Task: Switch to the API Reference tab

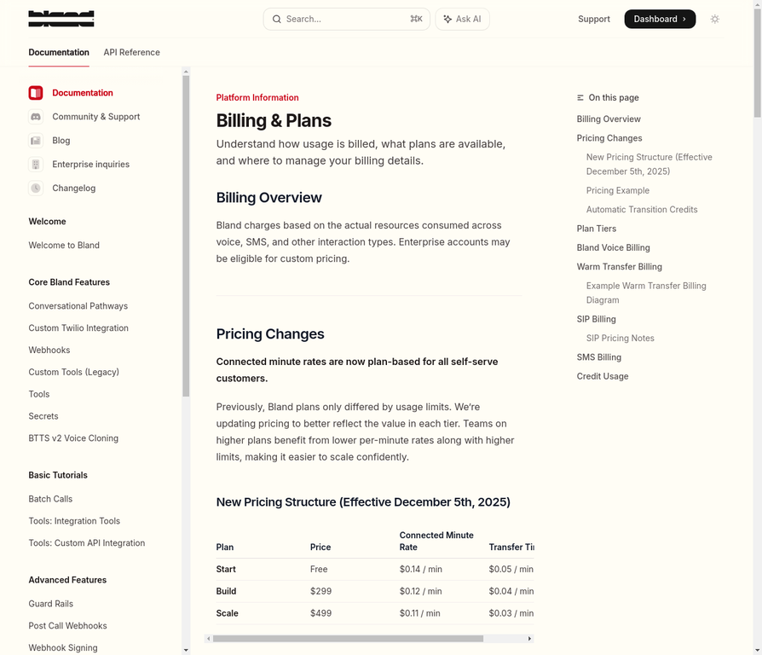Action: pos(131,53)
